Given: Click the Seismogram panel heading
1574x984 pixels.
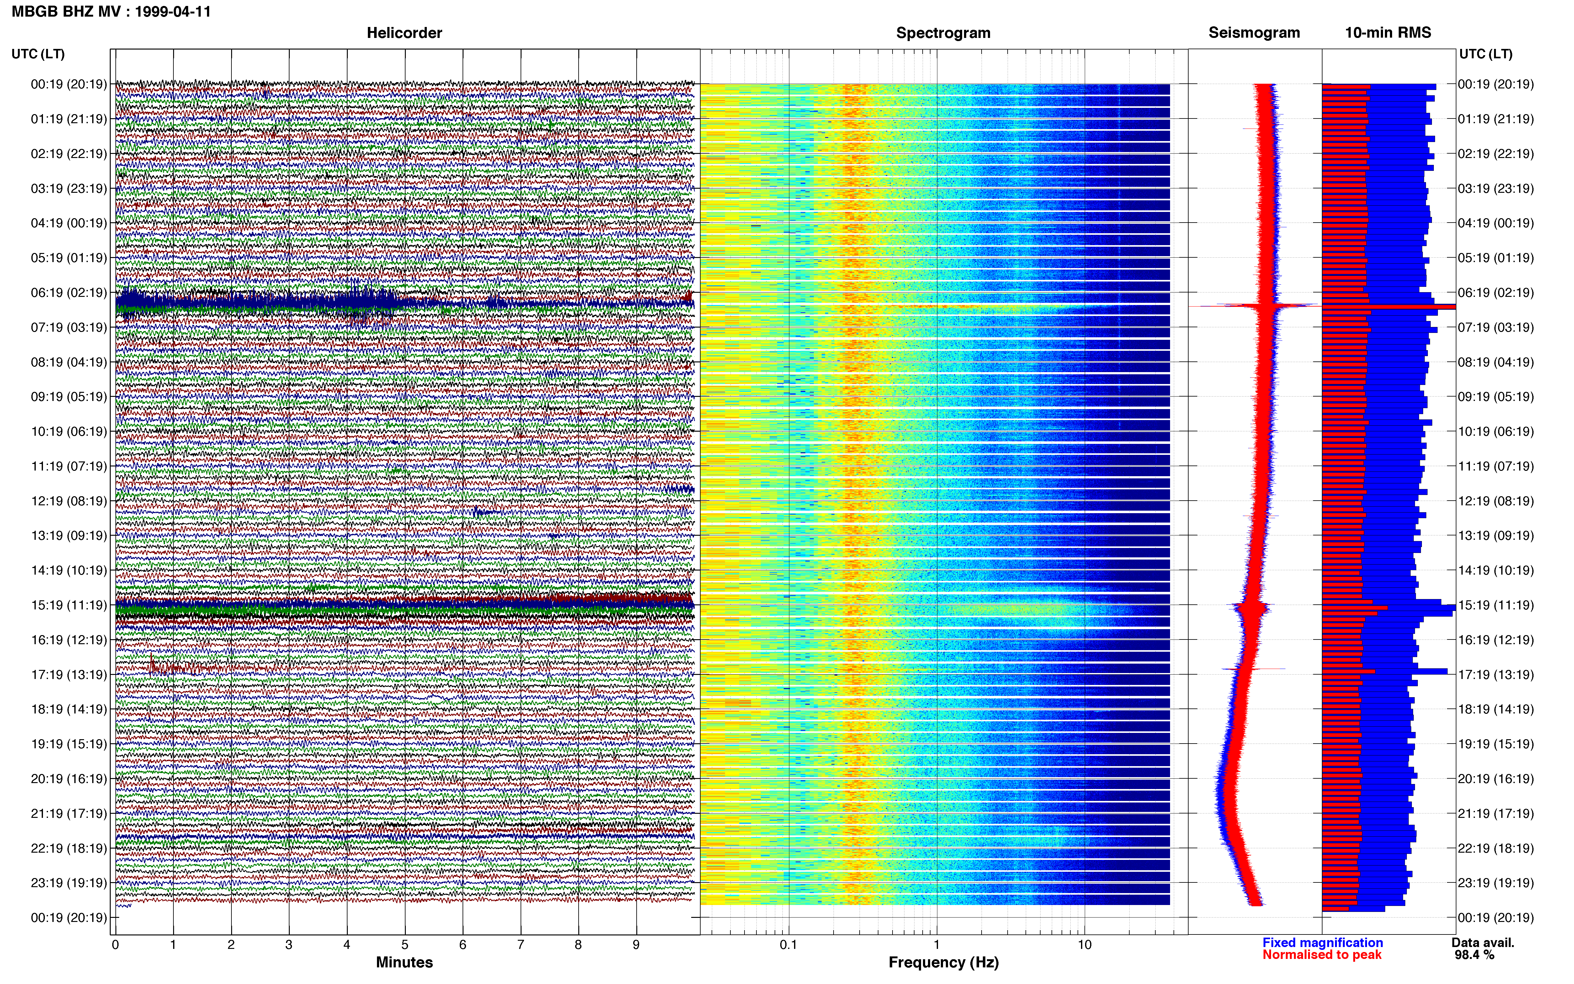Looking at the screenshot, I should point(1254,33).
